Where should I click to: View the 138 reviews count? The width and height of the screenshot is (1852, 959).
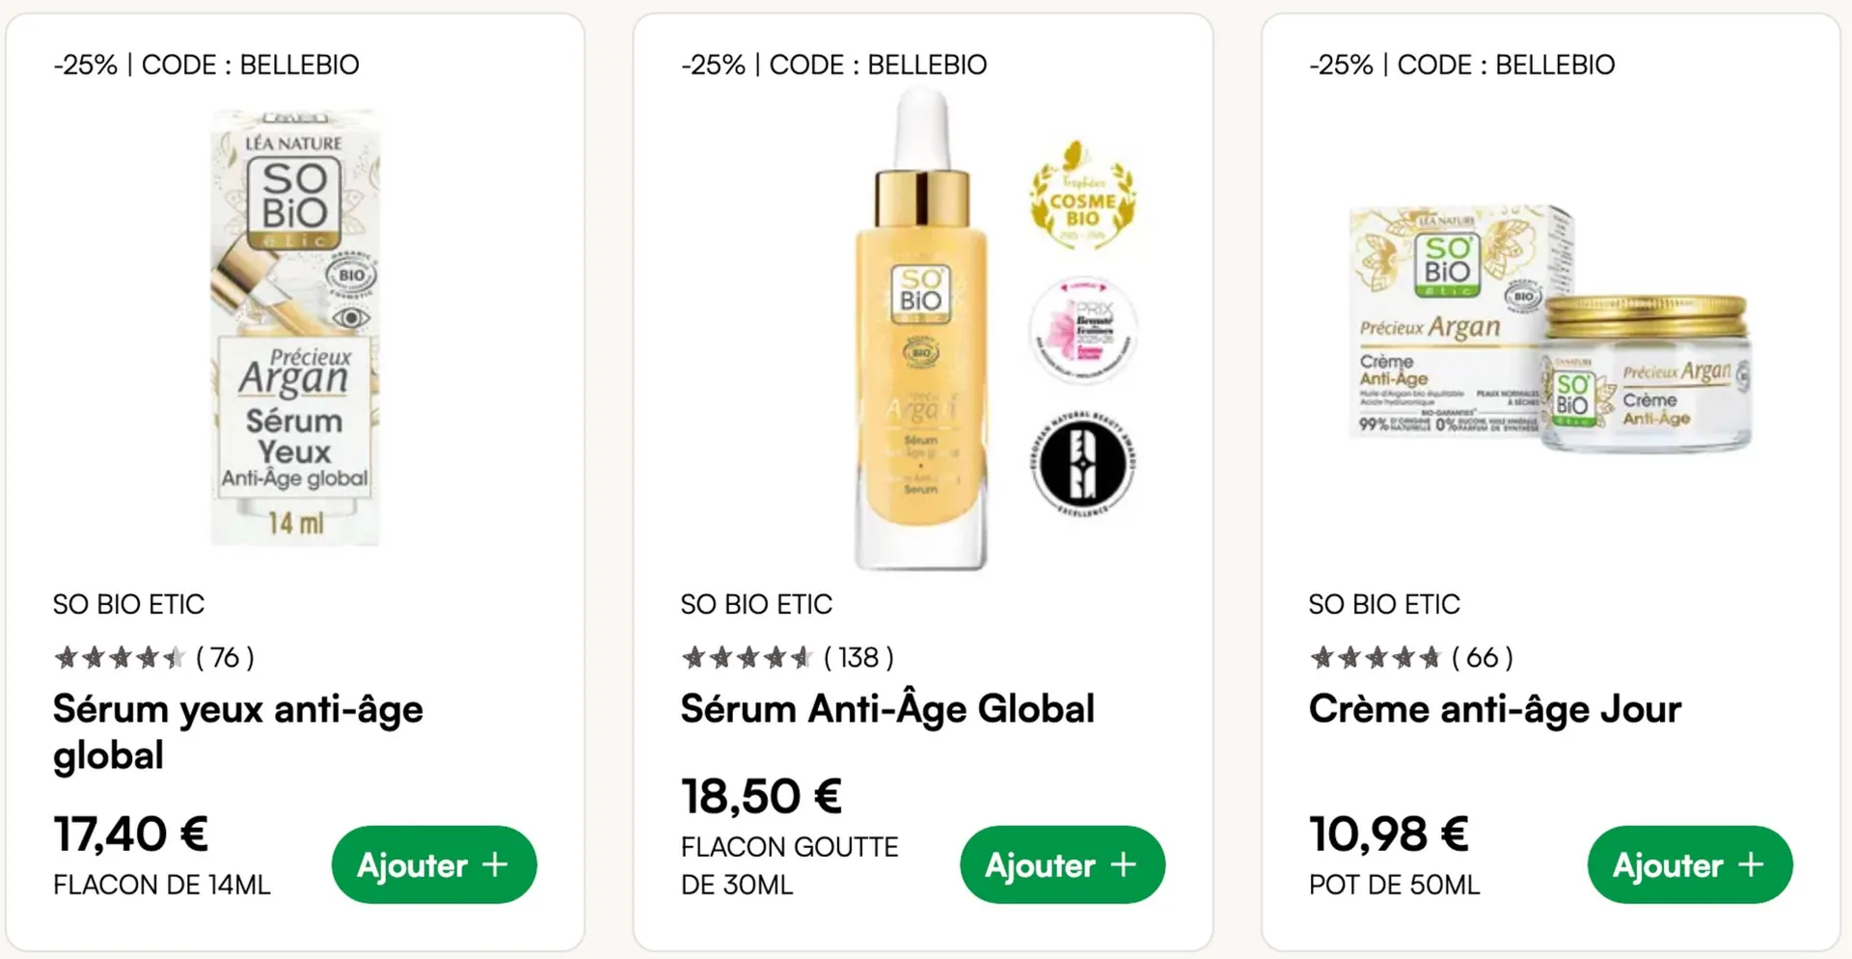(858, 658)
